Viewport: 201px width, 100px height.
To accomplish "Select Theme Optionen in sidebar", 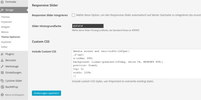I will (11, 37).
